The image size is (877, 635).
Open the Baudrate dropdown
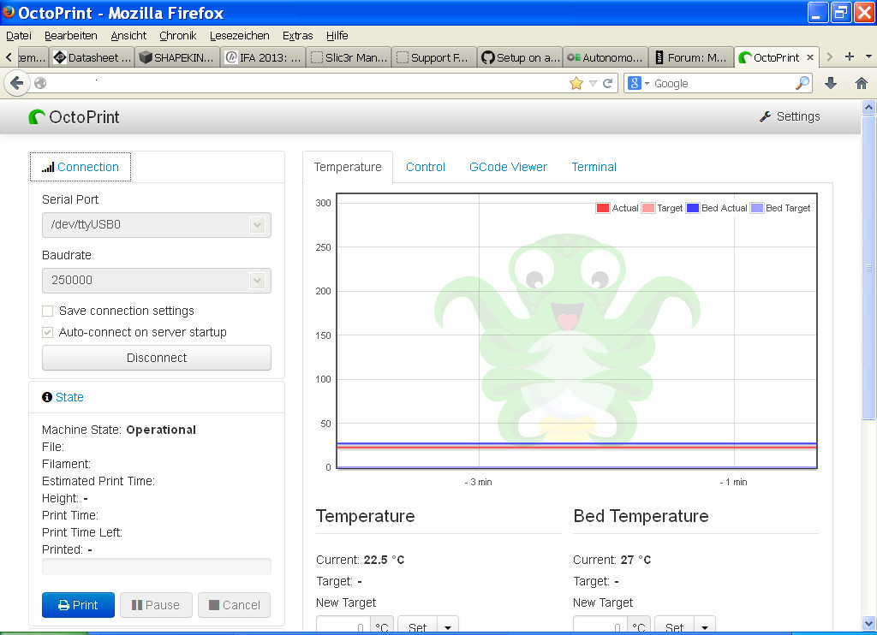157,280
